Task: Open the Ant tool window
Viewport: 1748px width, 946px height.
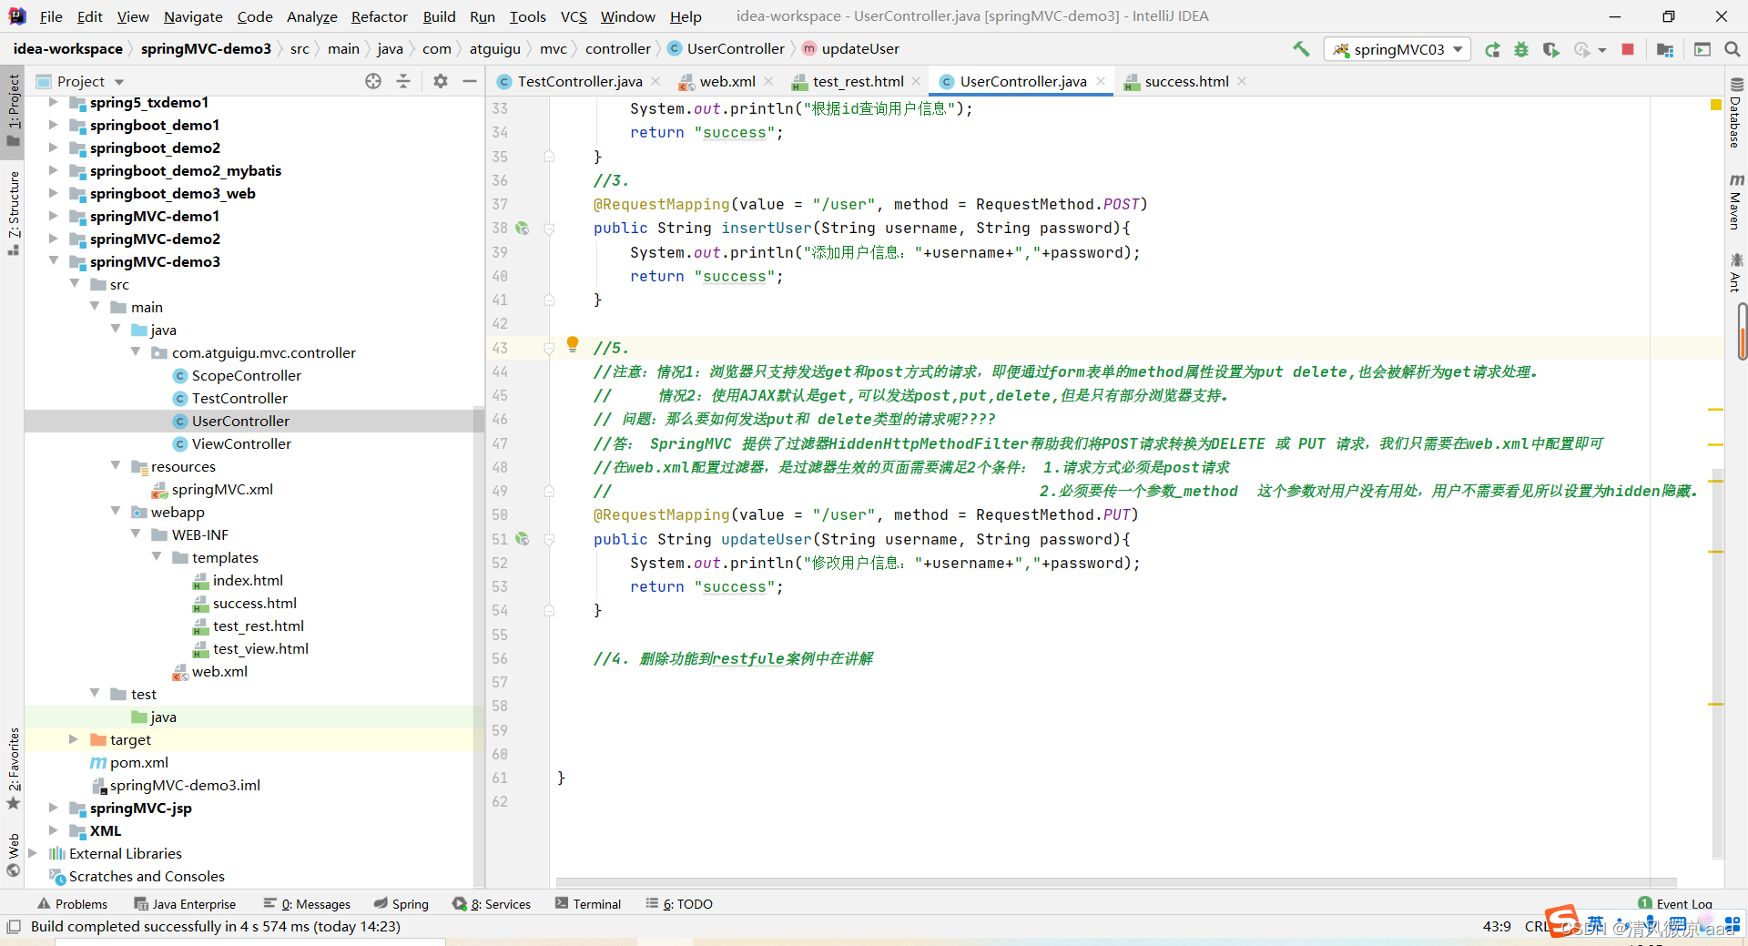Action: pyautogui.click(x=1735, y=273)
